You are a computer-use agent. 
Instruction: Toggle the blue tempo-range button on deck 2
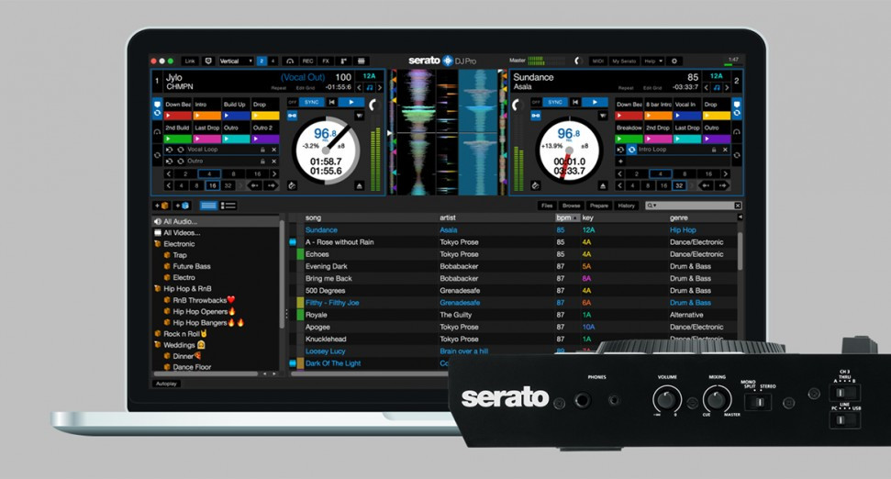tap(535, 116)
